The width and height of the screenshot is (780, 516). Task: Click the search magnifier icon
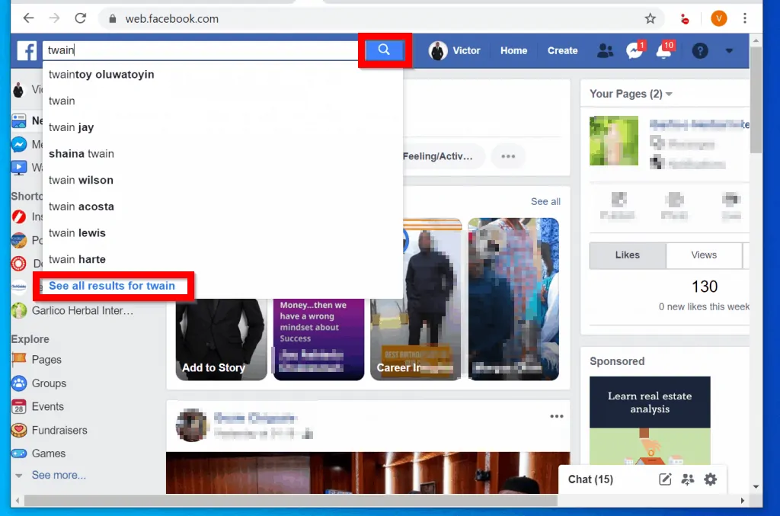tap(384, 49)
